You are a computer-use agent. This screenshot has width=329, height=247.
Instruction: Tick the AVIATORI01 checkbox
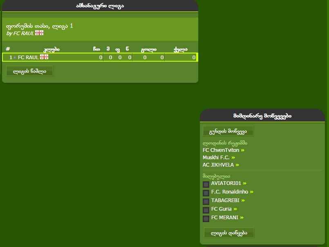(x=206, y=184)
